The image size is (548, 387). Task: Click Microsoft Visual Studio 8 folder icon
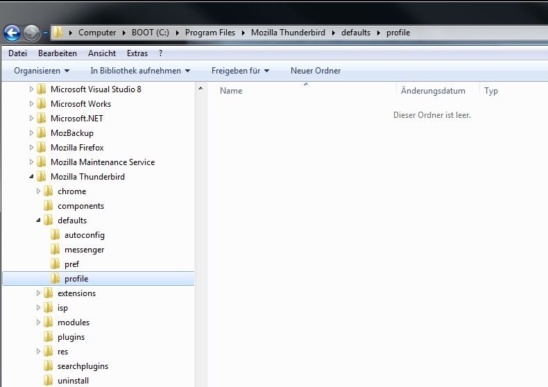(x=41, y=89)
